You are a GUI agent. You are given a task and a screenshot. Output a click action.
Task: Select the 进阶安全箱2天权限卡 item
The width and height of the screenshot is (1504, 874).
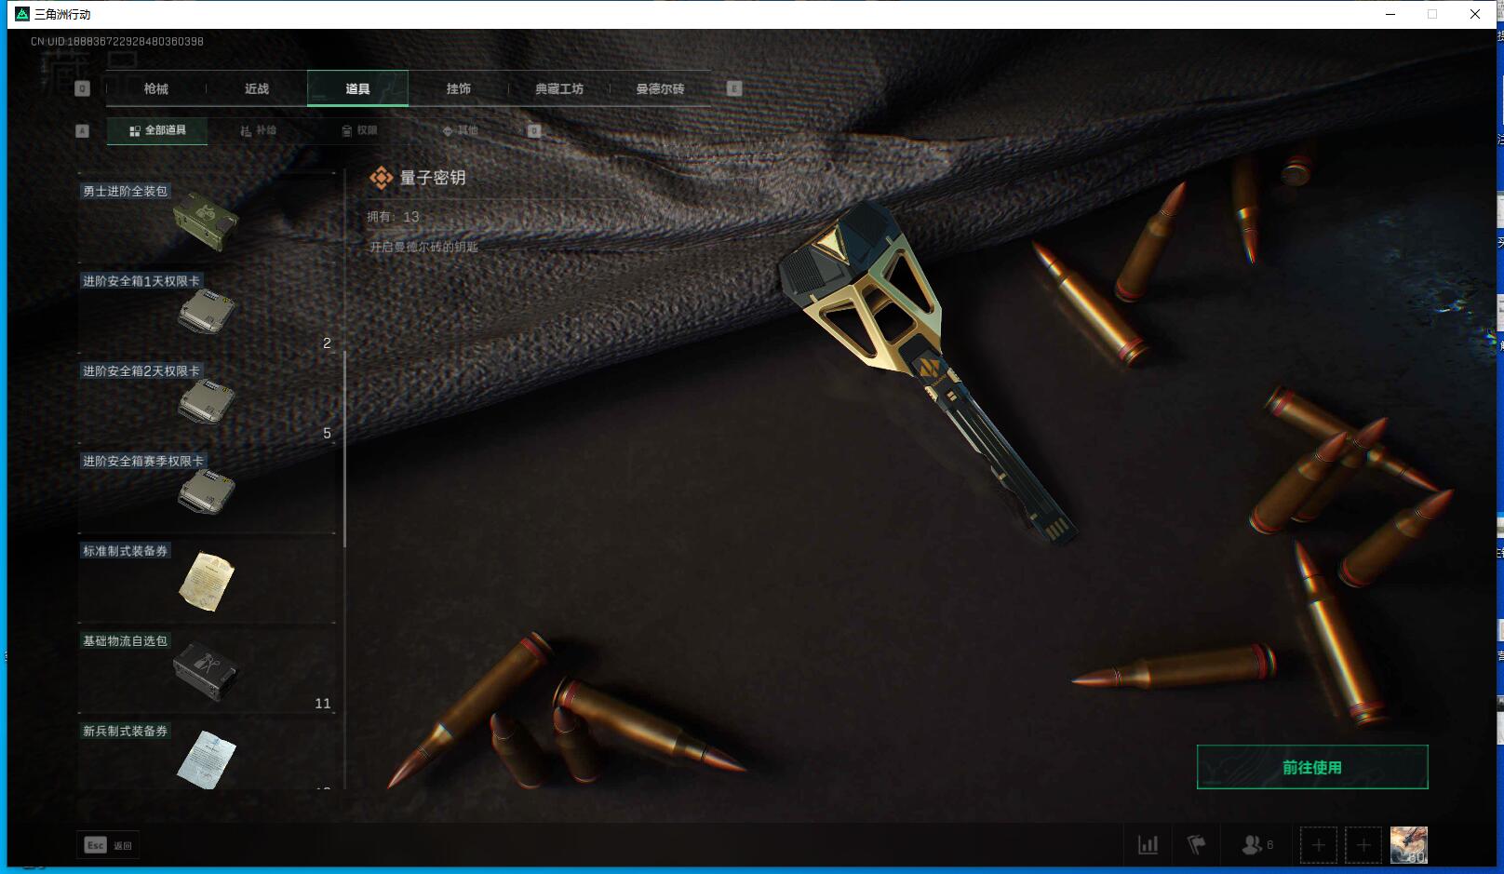point(207,399)
